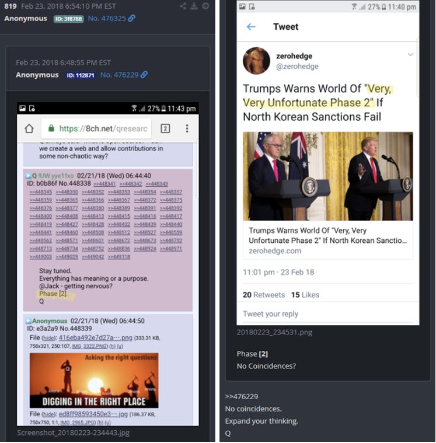436x443 pixels.
Task: Open the zerohedge profile avatar
Action: tap(256, 61)
